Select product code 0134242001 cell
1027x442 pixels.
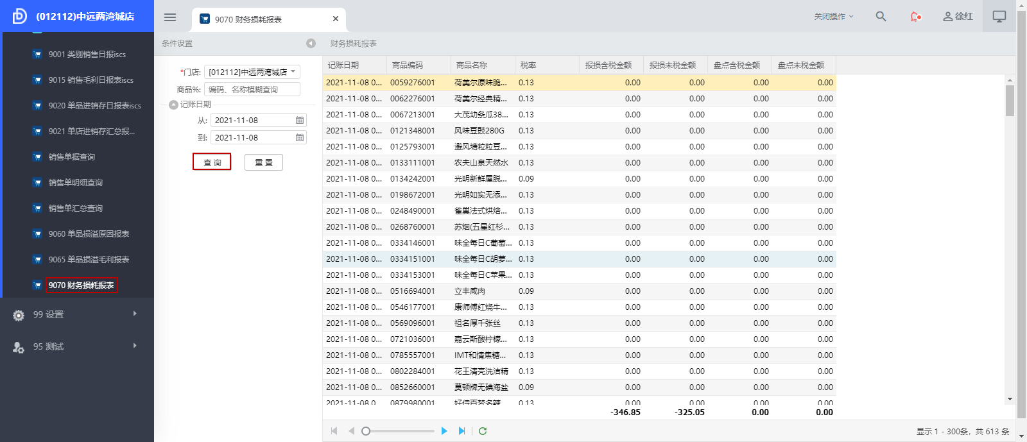[x=413, y=179]
